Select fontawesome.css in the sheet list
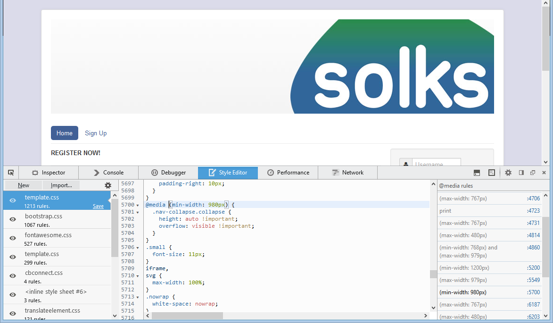The image size is (553, 323). point(57,239)
